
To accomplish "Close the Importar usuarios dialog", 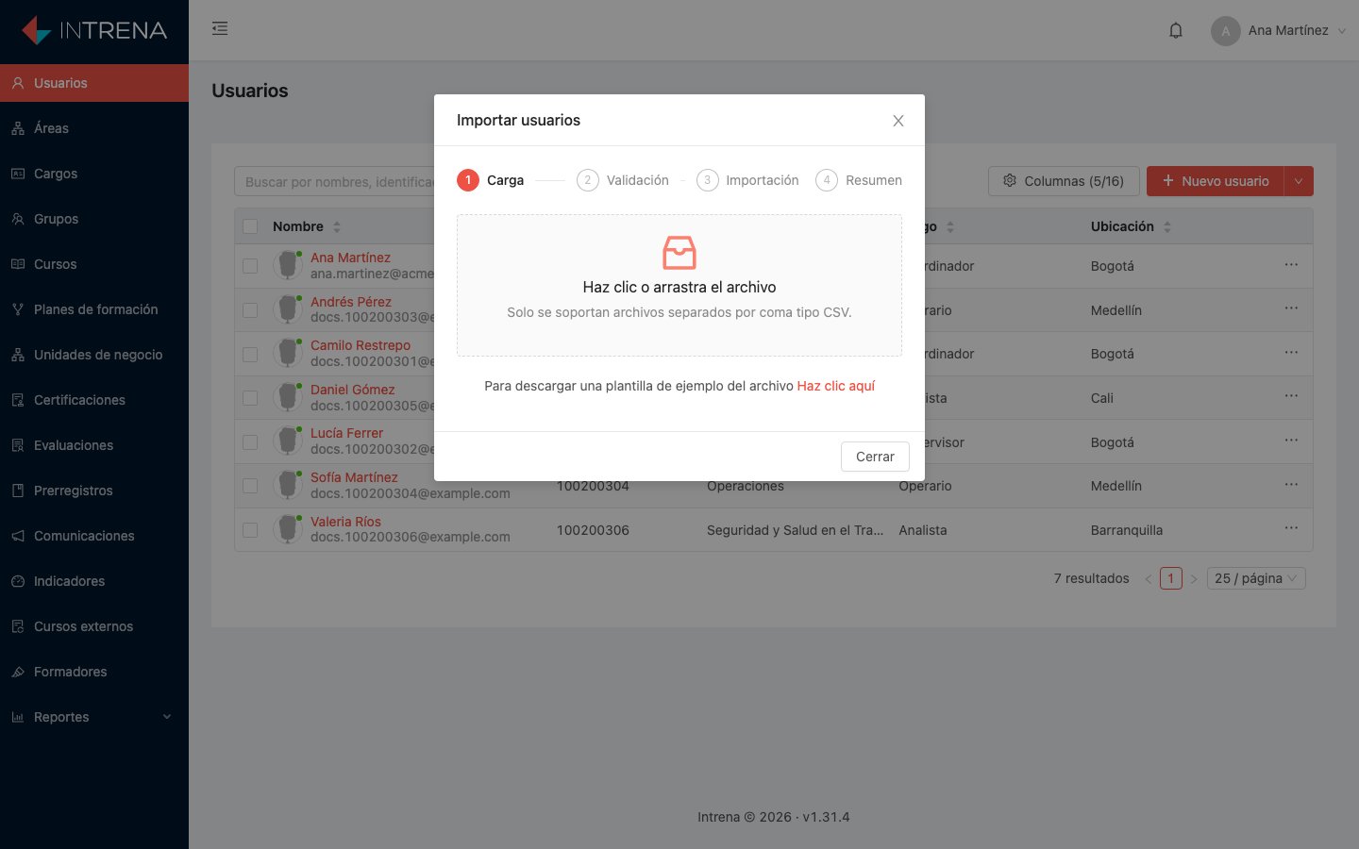I will point(898,121).
